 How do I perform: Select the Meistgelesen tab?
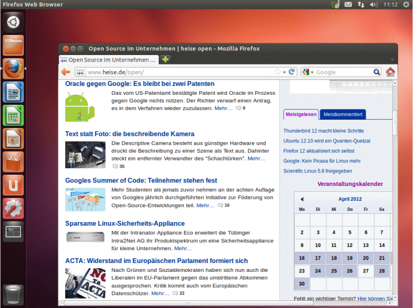tap(301, 114)
